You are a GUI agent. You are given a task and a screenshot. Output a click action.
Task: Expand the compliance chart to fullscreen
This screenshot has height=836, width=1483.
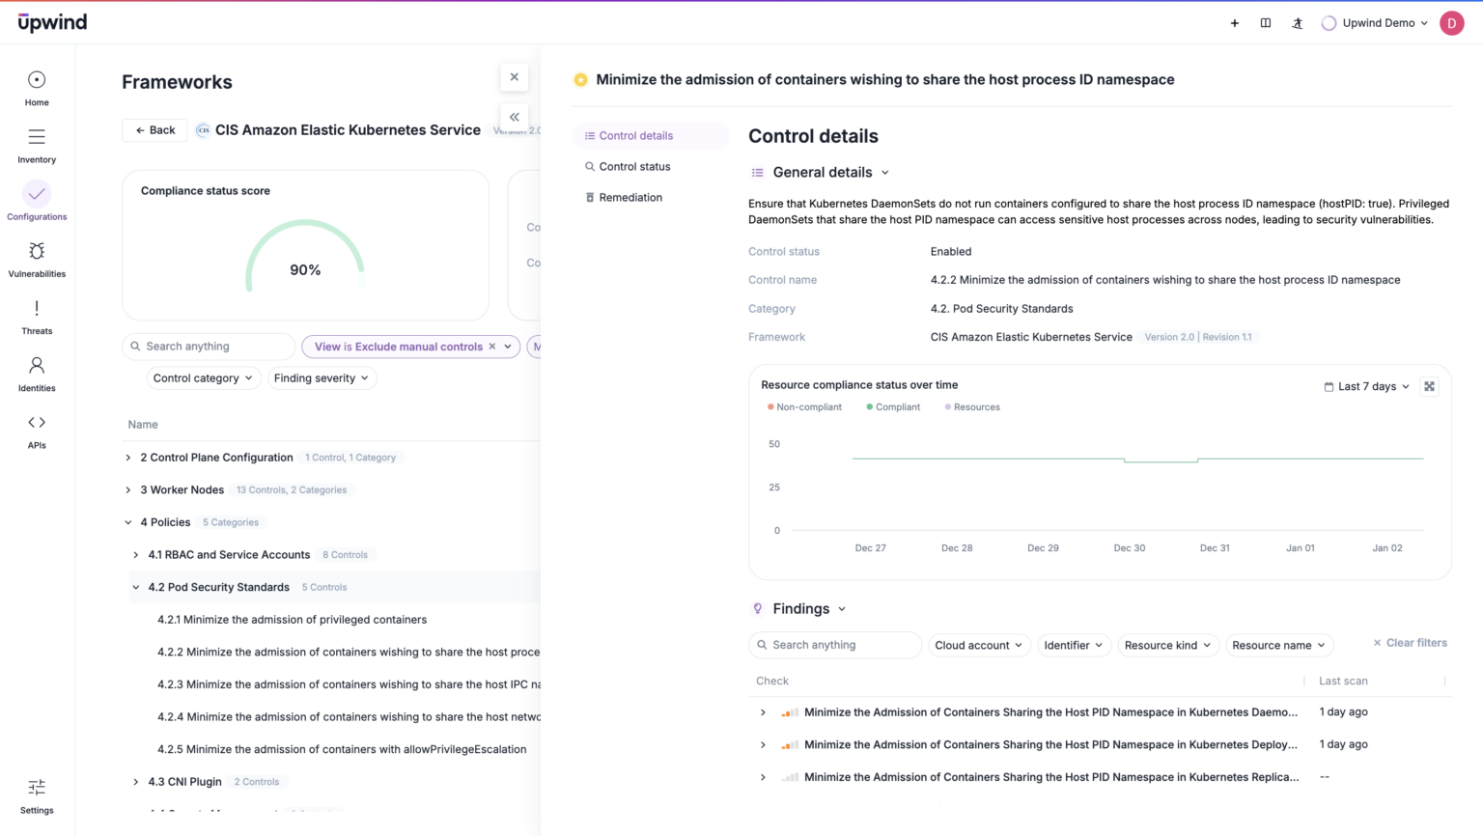(x=1430, y=386)
